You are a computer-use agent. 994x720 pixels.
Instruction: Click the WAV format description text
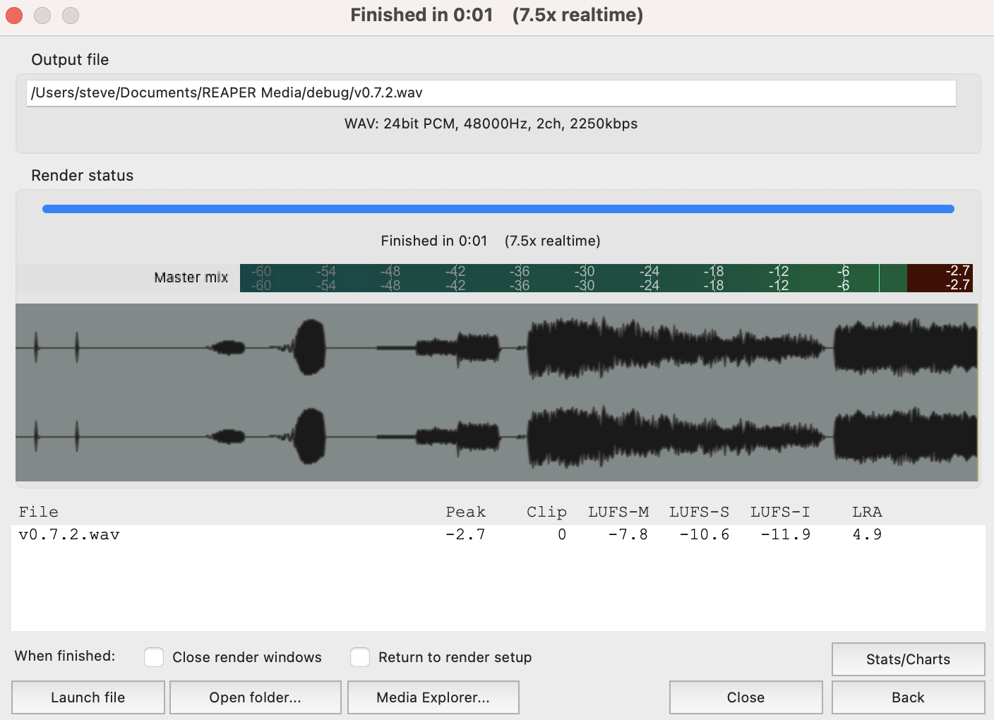[490, 124]
